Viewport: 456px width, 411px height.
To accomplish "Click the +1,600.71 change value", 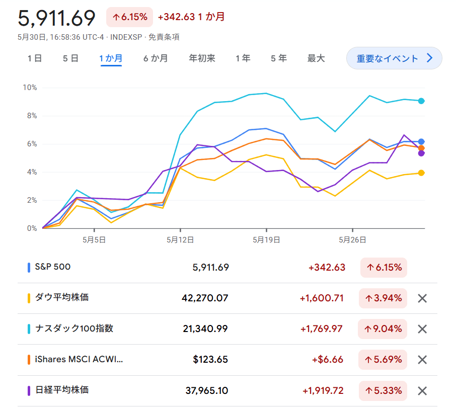I will pos(322,298).
